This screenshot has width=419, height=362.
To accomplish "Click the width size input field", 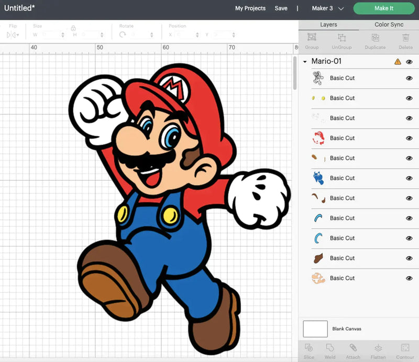I will [51, 35].
